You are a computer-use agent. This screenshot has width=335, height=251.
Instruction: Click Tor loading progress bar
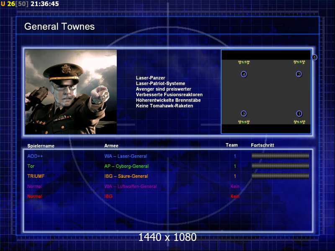click(280, 166)
